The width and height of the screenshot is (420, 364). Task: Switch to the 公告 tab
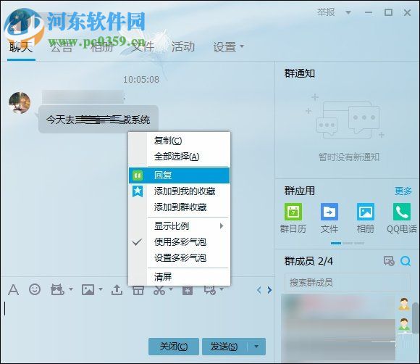pyautogui.click(x=62, y=47)
